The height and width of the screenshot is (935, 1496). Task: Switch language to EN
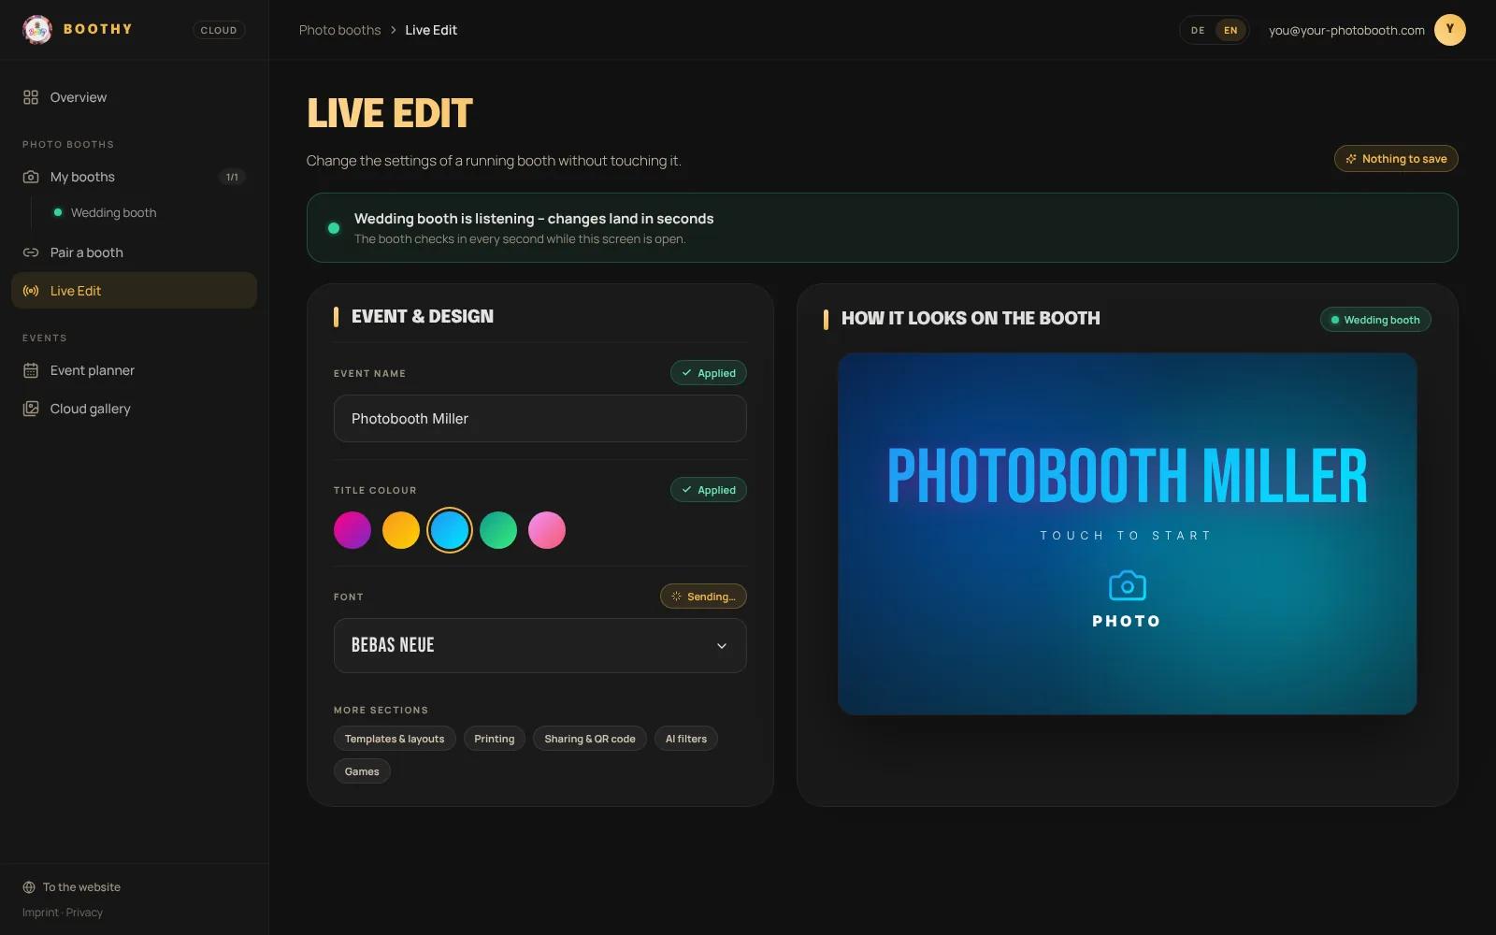point(1230,30)
